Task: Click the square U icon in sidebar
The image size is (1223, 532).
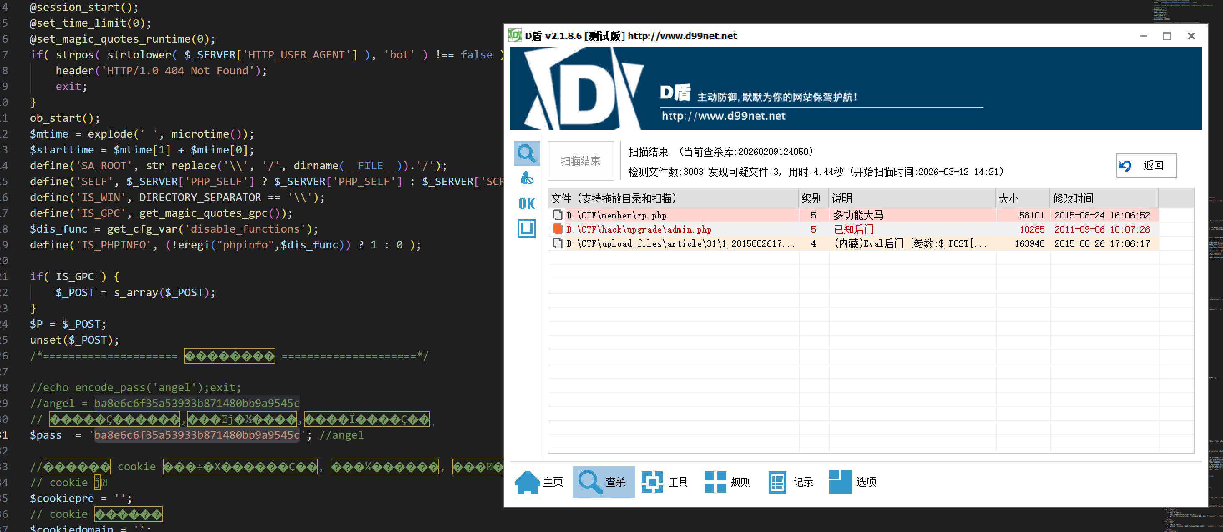Action: tap(526, 228)
